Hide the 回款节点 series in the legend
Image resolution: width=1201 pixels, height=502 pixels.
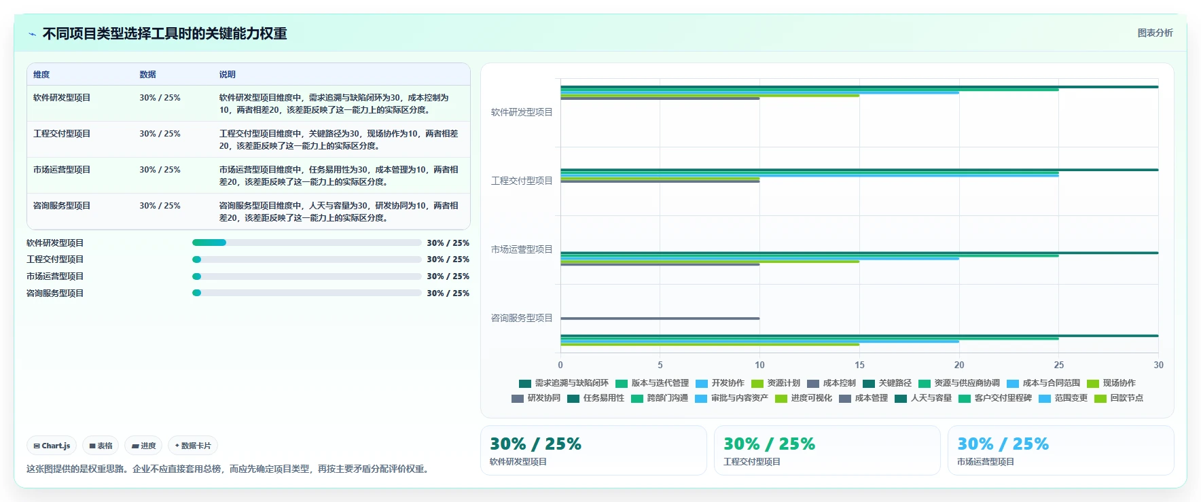tap(1119, 398)
